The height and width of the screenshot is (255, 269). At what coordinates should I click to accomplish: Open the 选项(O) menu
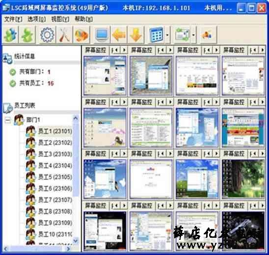point(37,19)
